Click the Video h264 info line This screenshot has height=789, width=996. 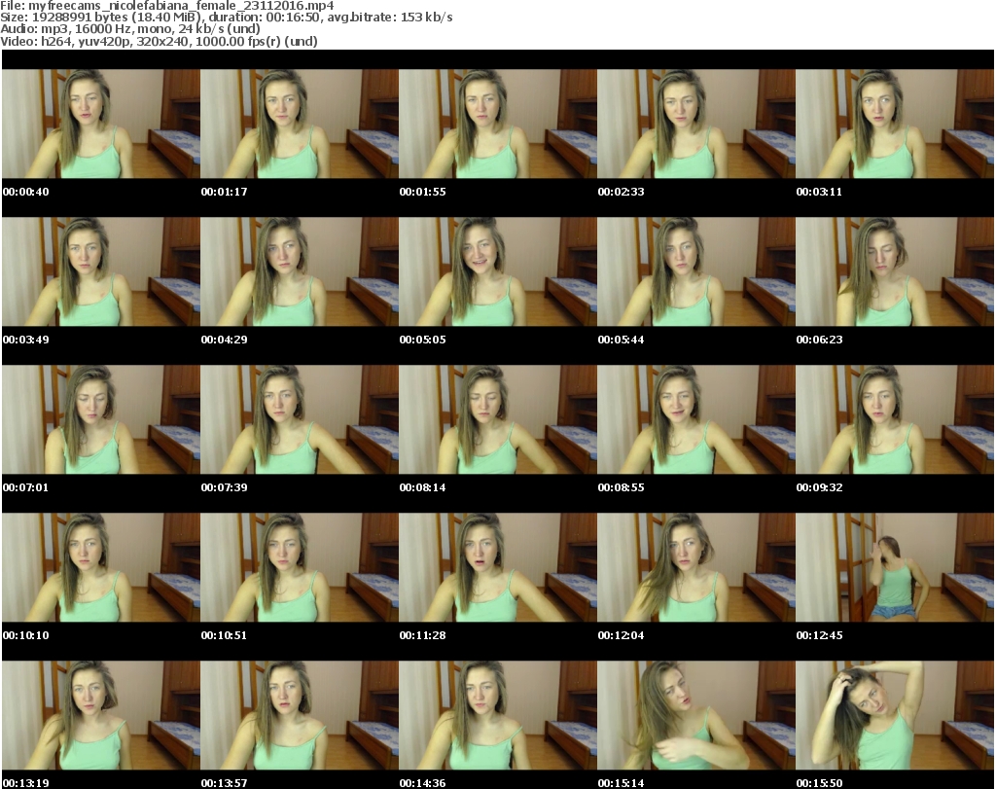(x=159, y=41)
